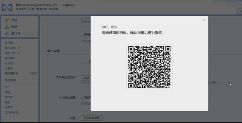Image resolution: width=242 pixels, height=123 pixels.
Task: Toggle the https安全连接 checkbox
Action: pyautogui.click(x=82, y=97)
